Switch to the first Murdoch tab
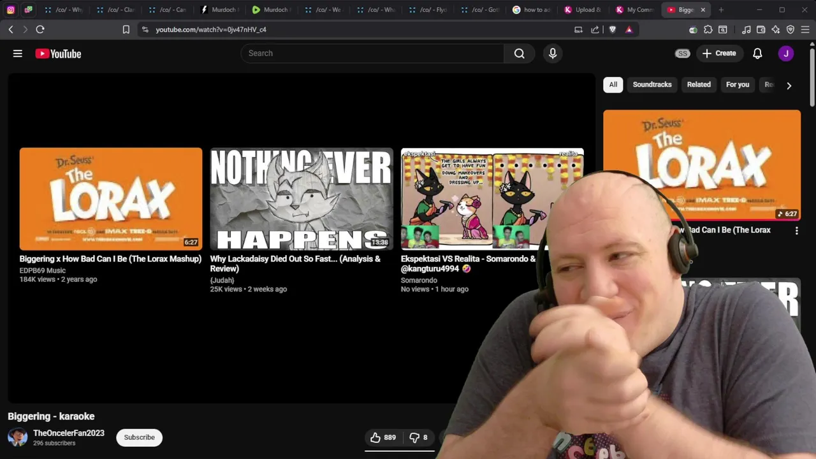This screenshot has height=459, width=816. (221, 10)
